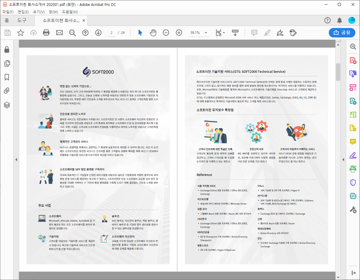Click the scrolling mode icon beside fit page
Image resolution: width=360 pixels, height=280 pixels.
pyautogui.click(x=235, y=33)
